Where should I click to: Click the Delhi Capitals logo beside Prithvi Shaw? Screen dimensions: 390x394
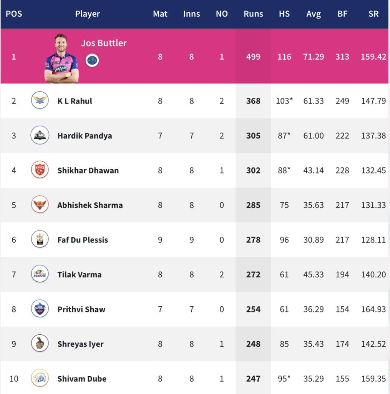[x=40, y=309]
